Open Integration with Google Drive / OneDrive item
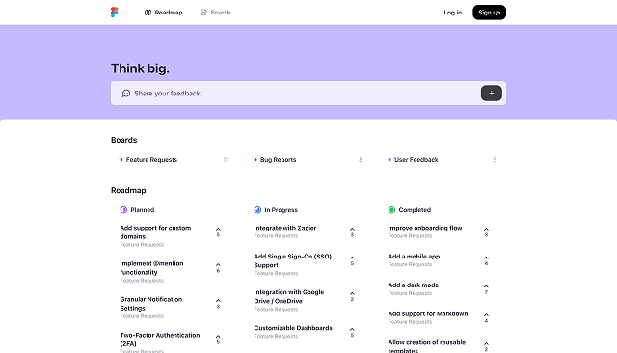617x353 pixels. [x=289, y=297]
